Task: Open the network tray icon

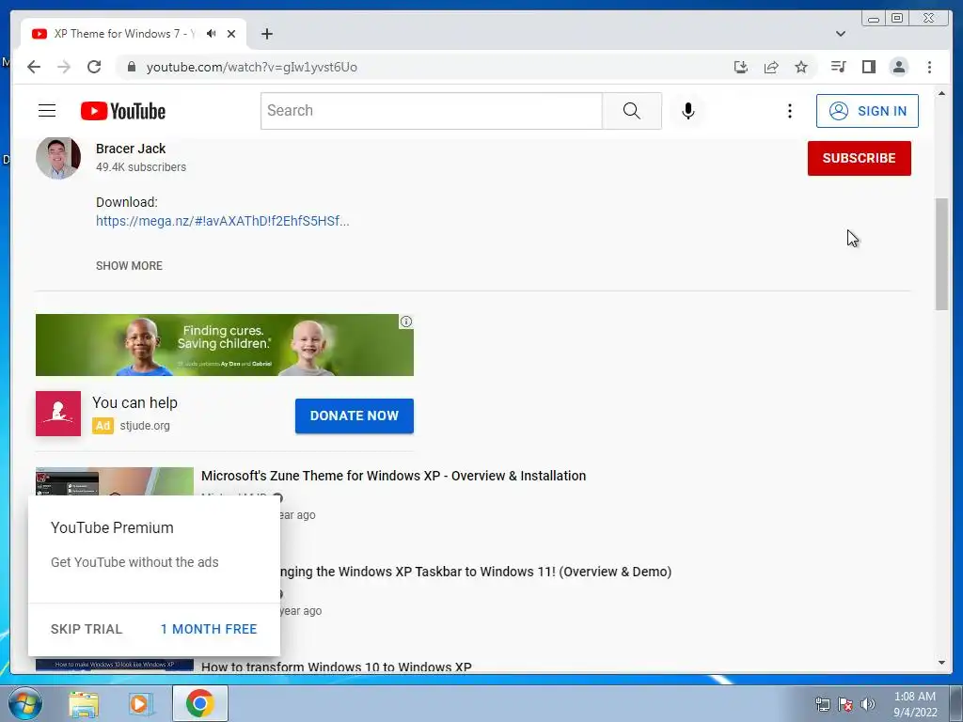Action: [822, 704]
